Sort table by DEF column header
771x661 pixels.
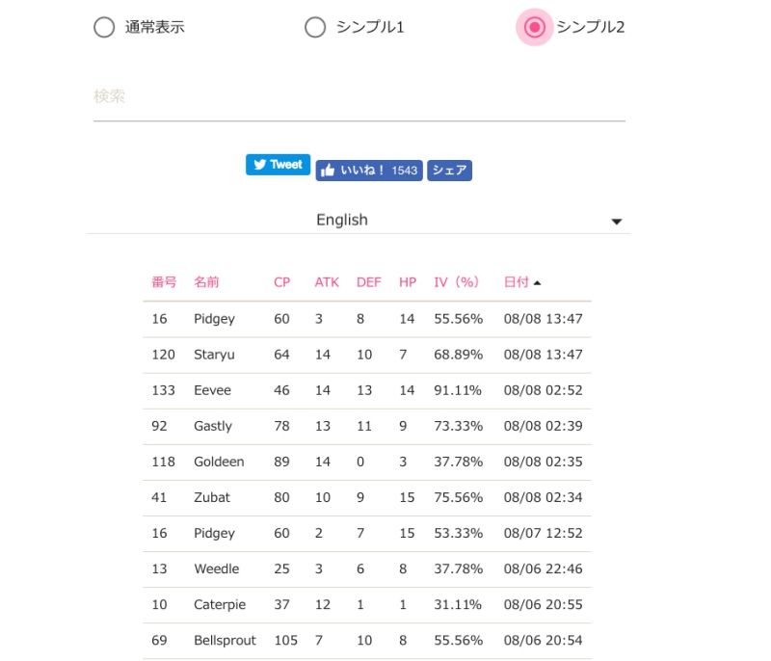(x=369, y=282)
